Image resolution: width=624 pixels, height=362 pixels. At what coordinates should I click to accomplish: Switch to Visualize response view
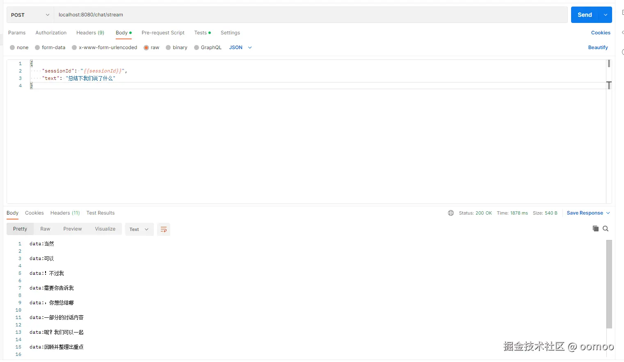click(x=105, y=229)
